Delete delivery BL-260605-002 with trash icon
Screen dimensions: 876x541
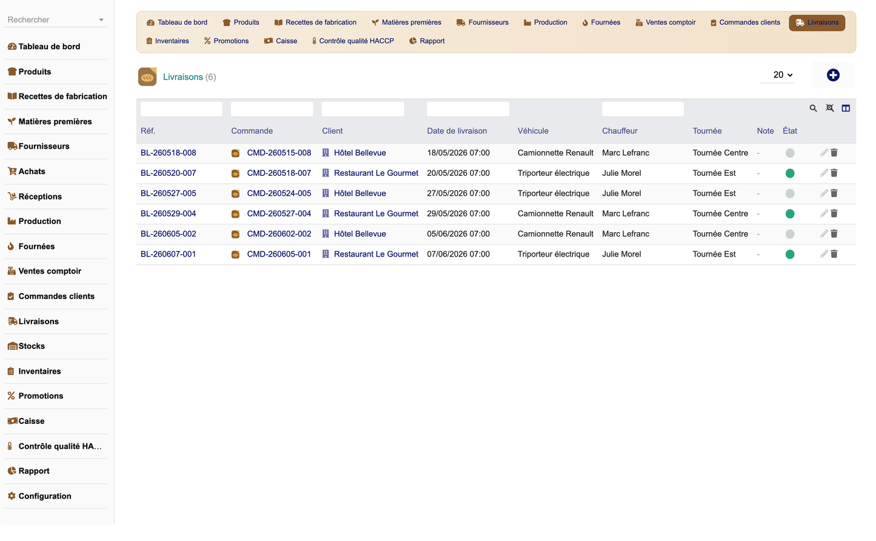[x=834, y=234]
